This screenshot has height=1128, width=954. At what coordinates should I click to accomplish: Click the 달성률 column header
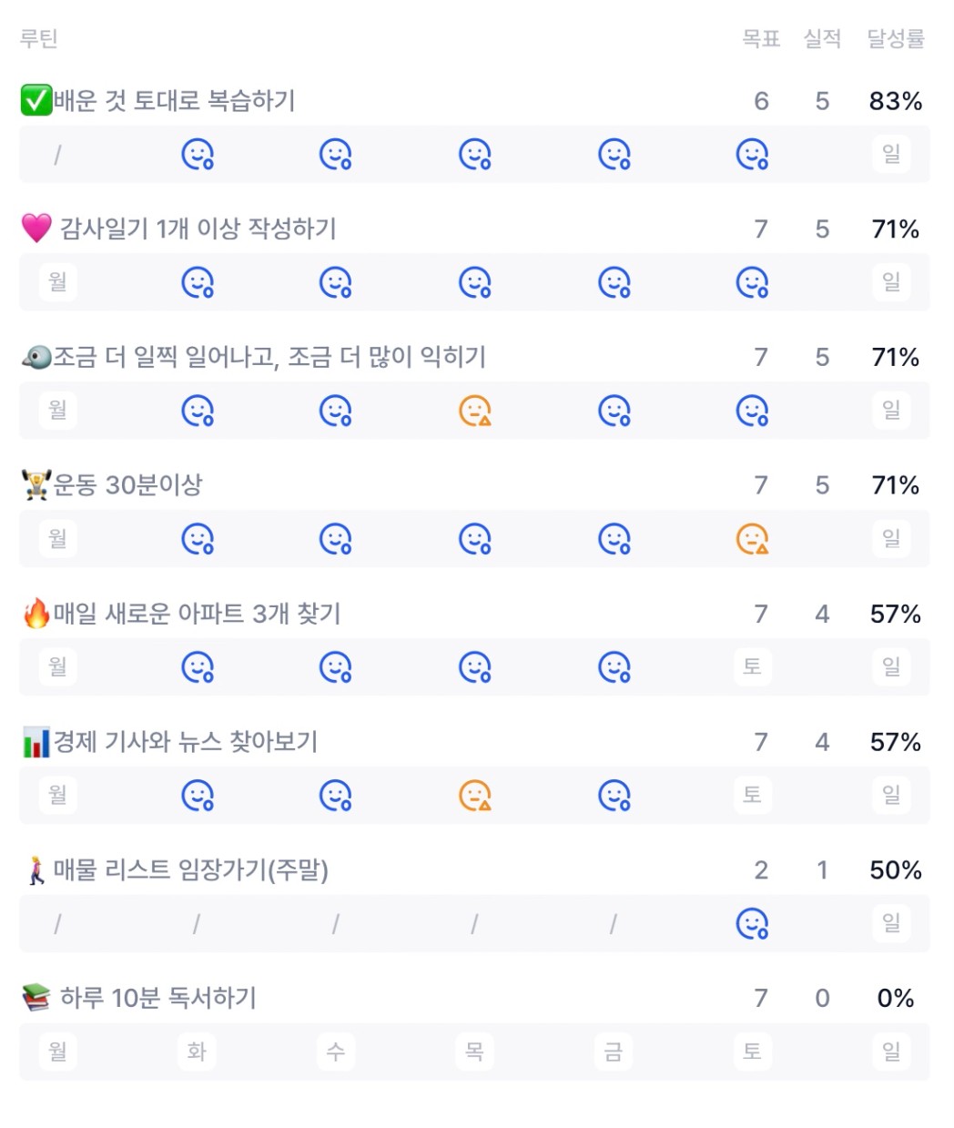(x=895, y=38)
